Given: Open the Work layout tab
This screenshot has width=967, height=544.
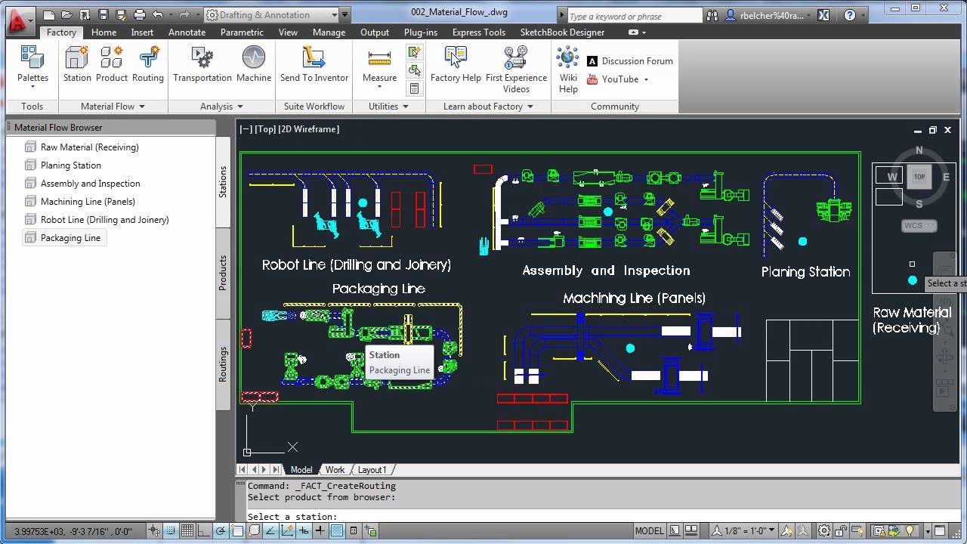Looking at the screenshot, I should (335, 469).
